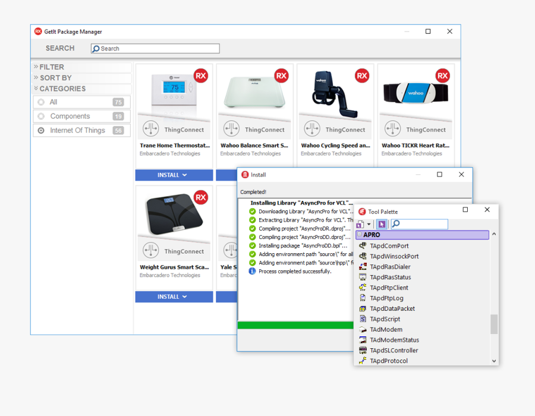The width and height of the screenshot is (535, 416).
Task: Click the Tool Palette search magnifier icon
Action: (x=396, y=223)
